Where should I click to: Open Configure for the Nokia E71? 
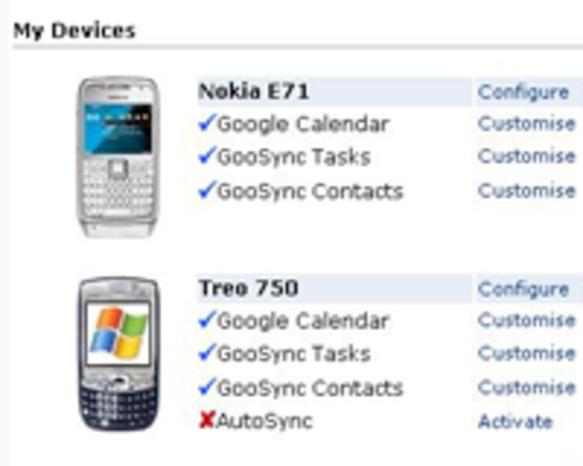[523, 92]
